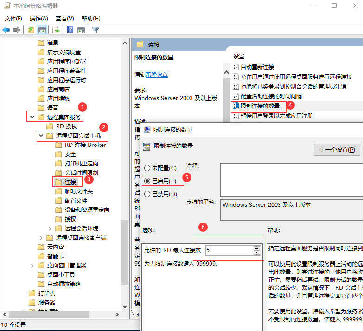
Task: Open the 操作(A) menu
Action: click(x=38, y=19)
